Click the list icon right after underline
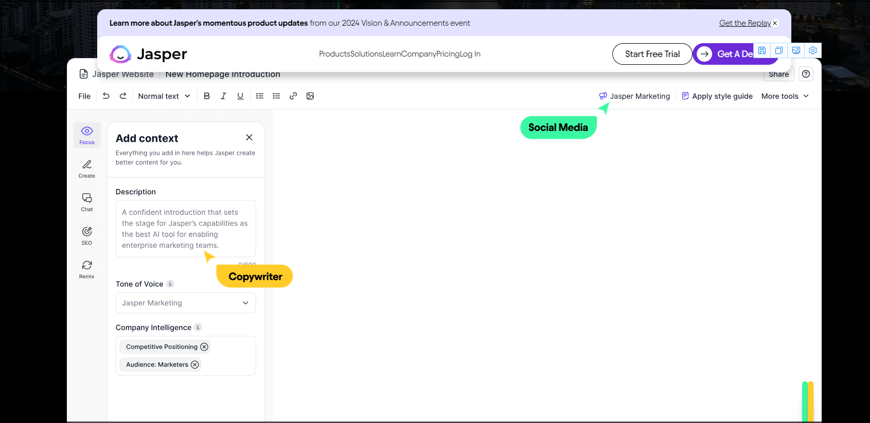Screen dimensions: 870x423 [260, 96]
